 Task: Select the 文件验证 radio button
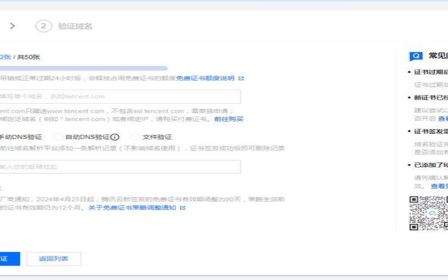[x=134, y=137]
